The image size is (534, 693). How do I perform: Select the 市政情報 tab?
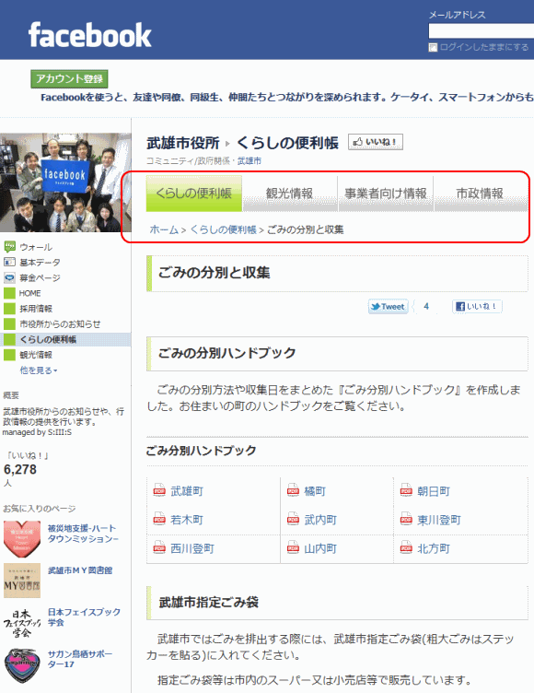[x=480, y=194]
